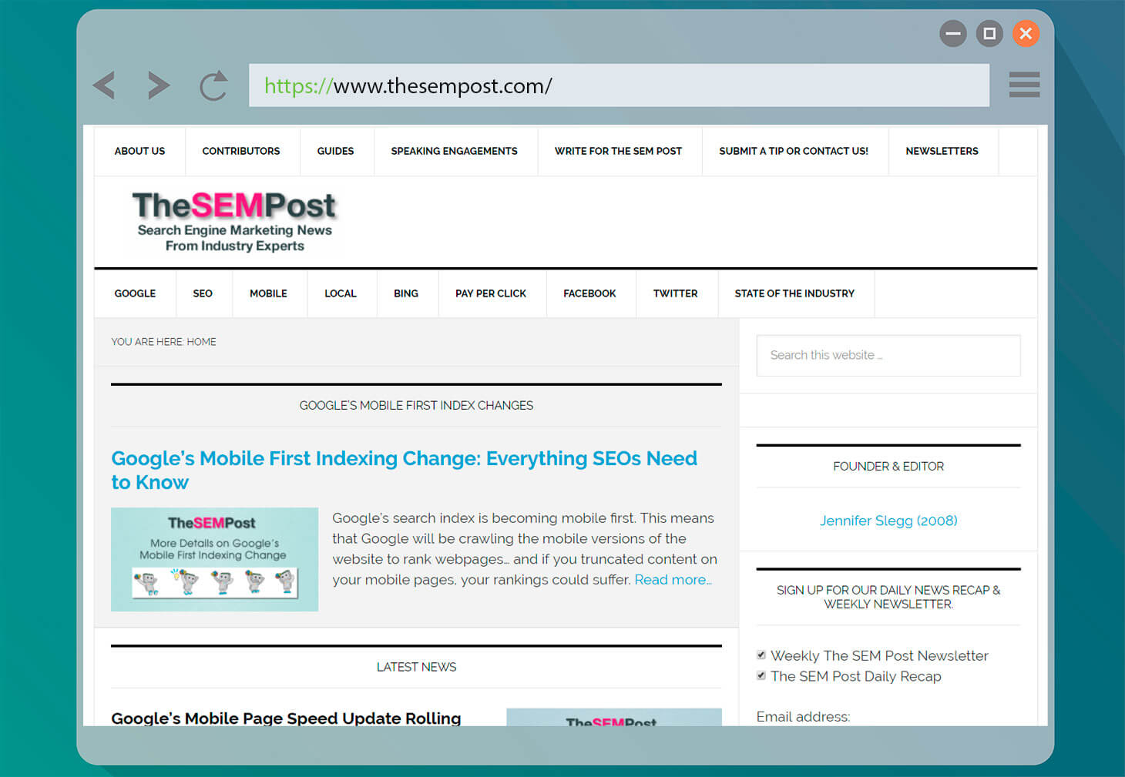
Task: Click the browser back arrow
Action: point(105,85)
